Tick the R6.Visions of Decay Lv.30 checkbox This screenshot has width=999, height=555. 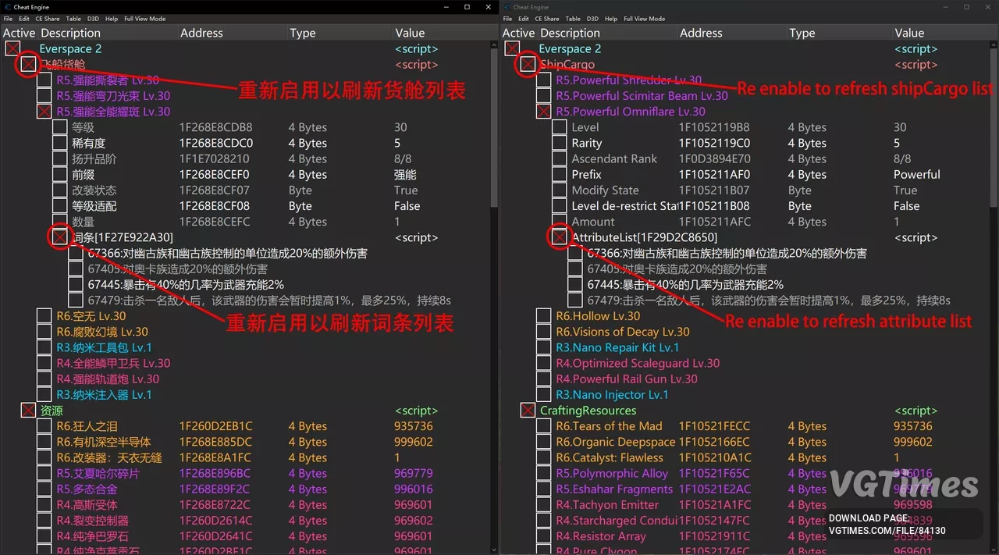(543, 332)
